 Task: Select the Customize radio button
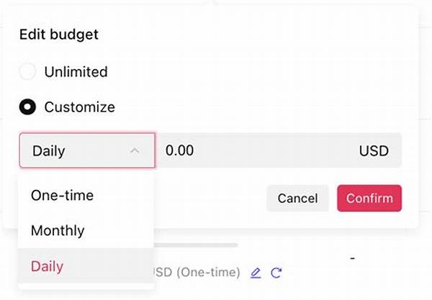[x=27, y=106]
